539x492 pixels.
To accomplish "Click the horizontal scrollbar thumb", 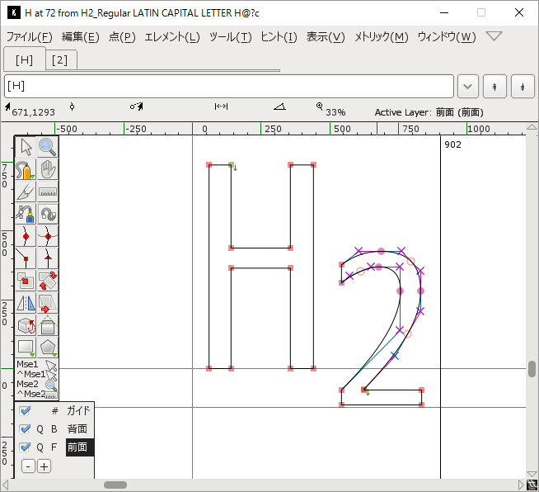I will pos(115,485).
